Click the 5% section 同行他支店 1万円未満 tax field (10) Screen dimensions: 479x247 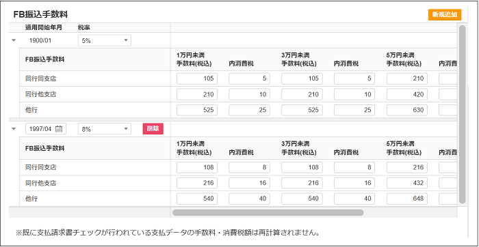point(249,94)
